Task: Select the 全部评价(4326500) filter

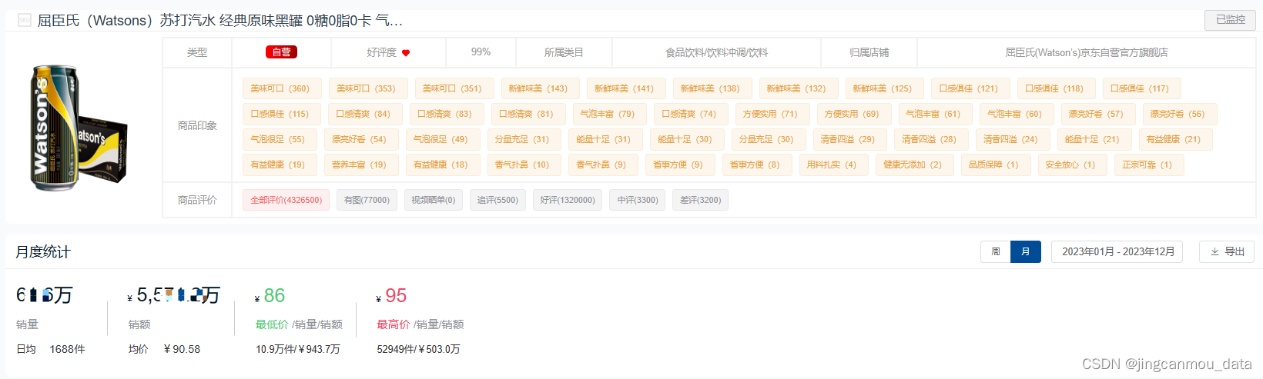Action: (286, 200)
